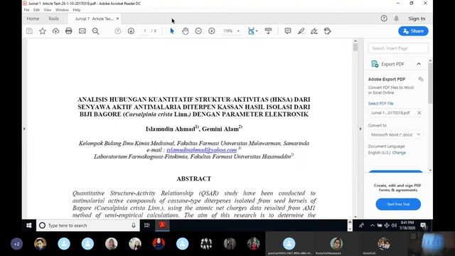The width and height of the screenshot is (455, 256).
Task: Show hidden system tray icons
Action: tap(373, 225)
